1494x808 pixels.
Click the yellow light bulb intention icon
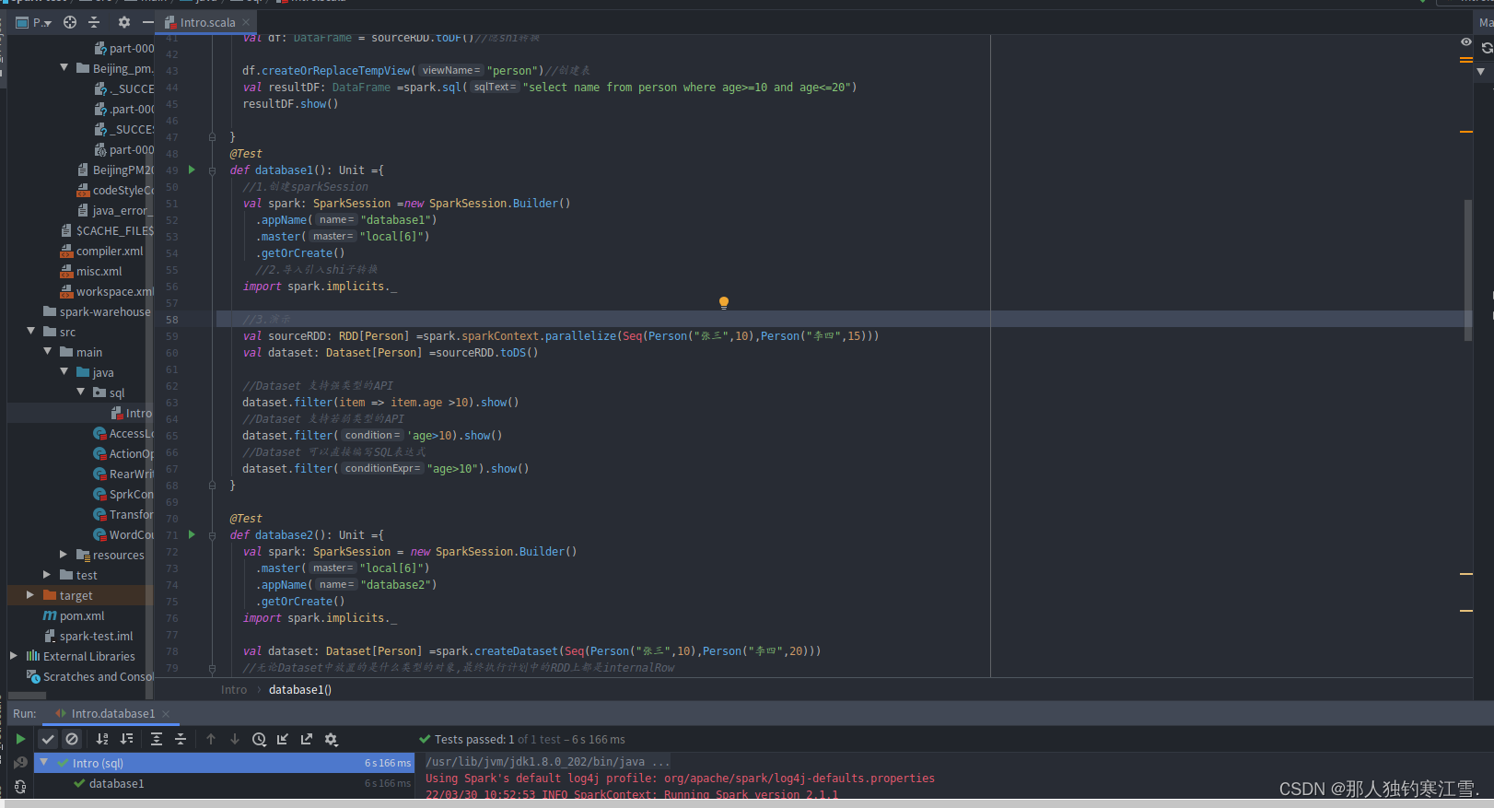[x=724, y=302]
